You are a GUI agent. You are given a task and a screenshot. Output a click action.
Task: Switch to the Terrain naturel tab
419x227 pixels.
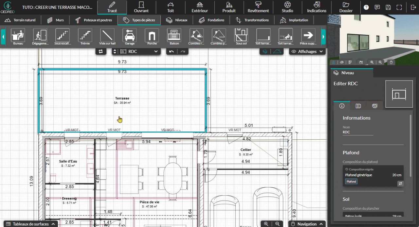[x=20, y=20]
